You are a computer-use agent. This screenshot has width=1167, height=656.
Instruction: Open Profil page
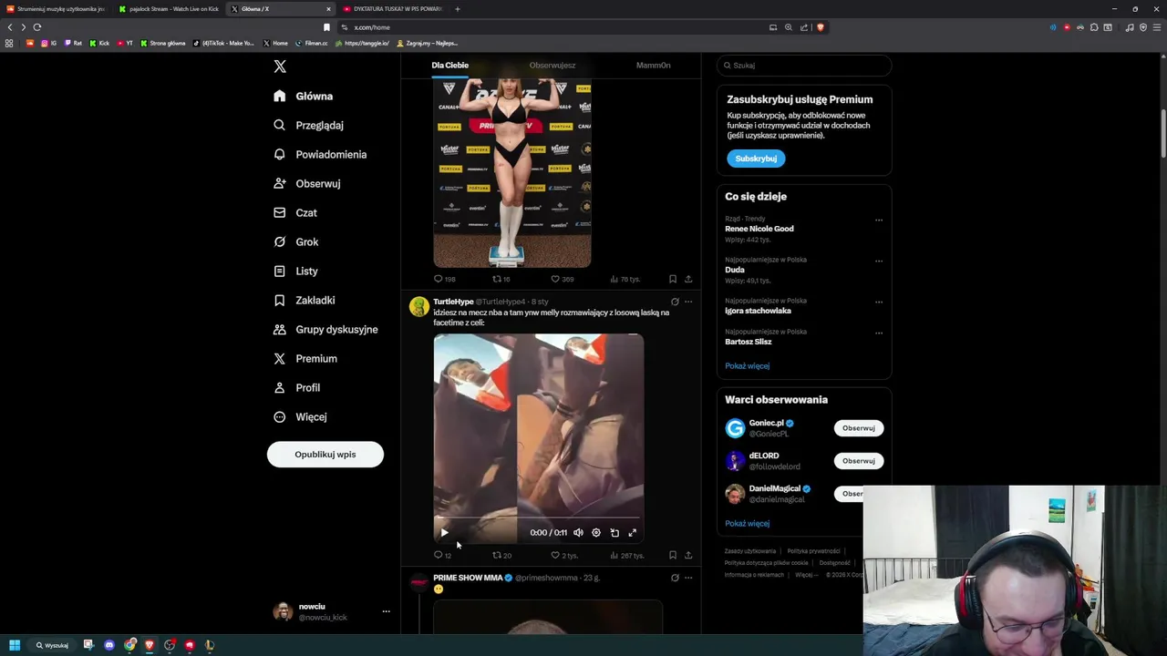pyautogui.click(x=296, y=387)
